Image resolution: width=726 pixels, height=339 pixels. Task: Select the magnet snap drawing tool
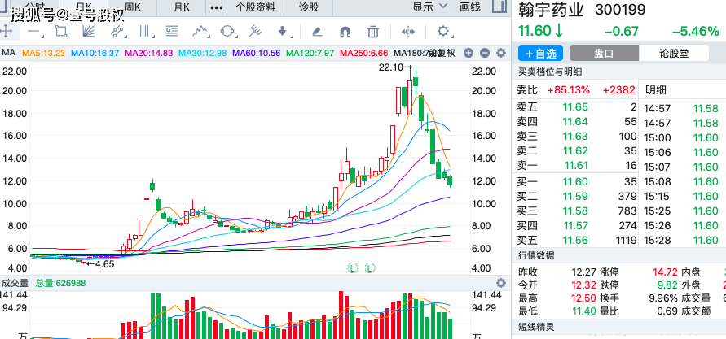click(345, 32)
